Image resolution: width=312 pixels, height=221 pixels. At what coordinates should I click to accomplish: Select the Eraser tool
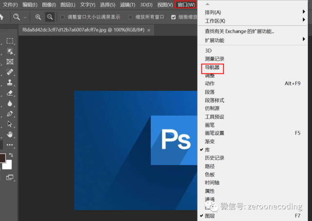10,93
